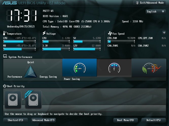
Task: Click the Boot Priority power icon
Action: click(x=5, y=86)
